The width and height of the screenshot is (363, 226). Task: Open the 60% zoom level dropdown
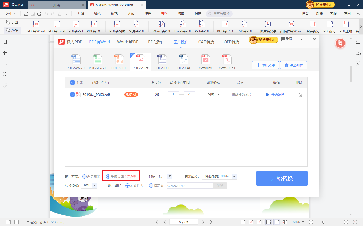[x=299, y=222]
